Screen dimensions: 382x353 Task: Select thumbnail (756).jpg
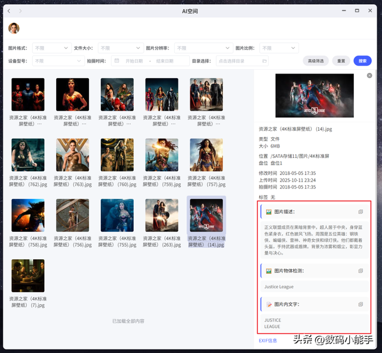(73, 215)
